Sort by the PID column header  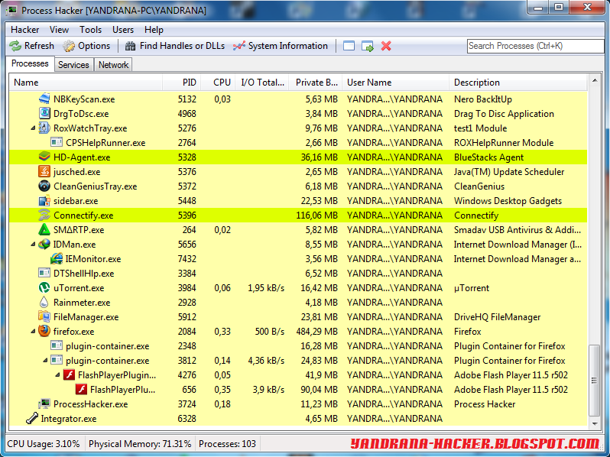point(182,83)
